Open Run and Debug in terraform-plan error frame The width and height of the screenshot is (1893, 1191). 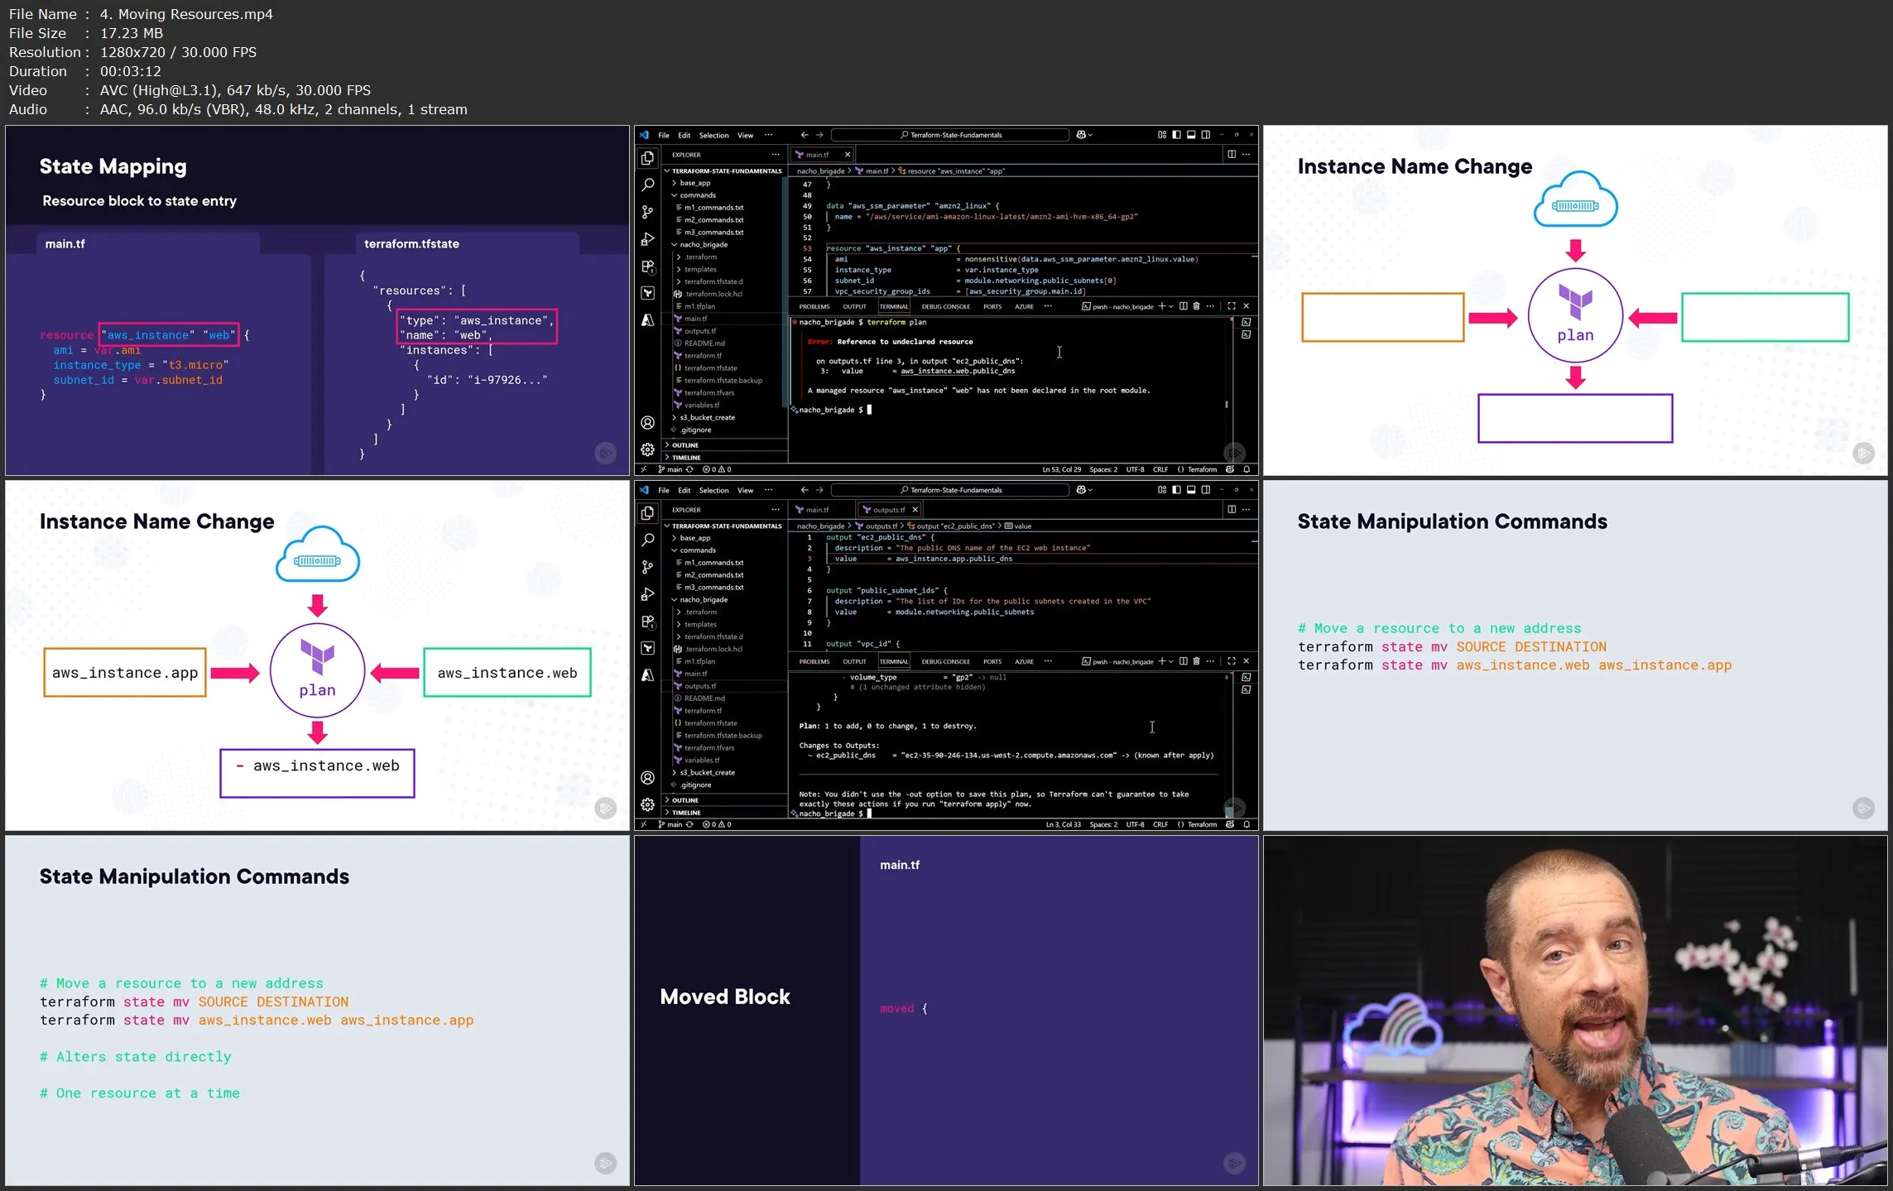coord(647,239)
